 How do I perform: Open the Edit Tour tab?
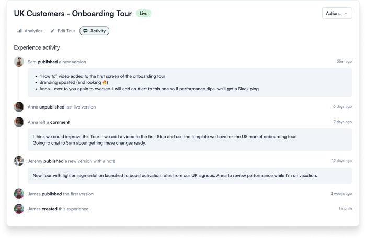[63, 31]
